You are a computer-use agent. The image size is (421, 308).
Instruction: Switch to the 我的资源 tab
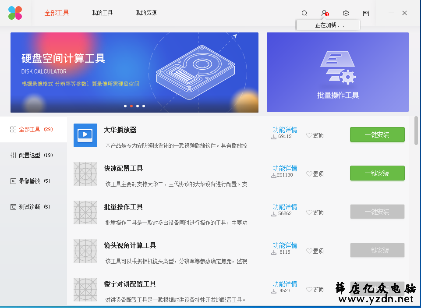click(x=146, y=13)
